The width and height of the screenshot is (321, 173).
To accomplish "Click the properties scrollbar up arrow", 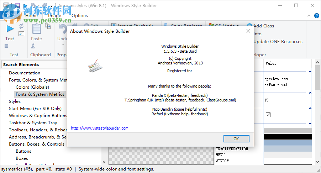I will pos(317,62).
